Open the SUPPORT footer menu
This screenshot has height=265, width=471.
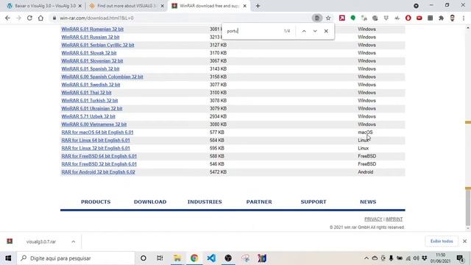click(x=314, y=202)
